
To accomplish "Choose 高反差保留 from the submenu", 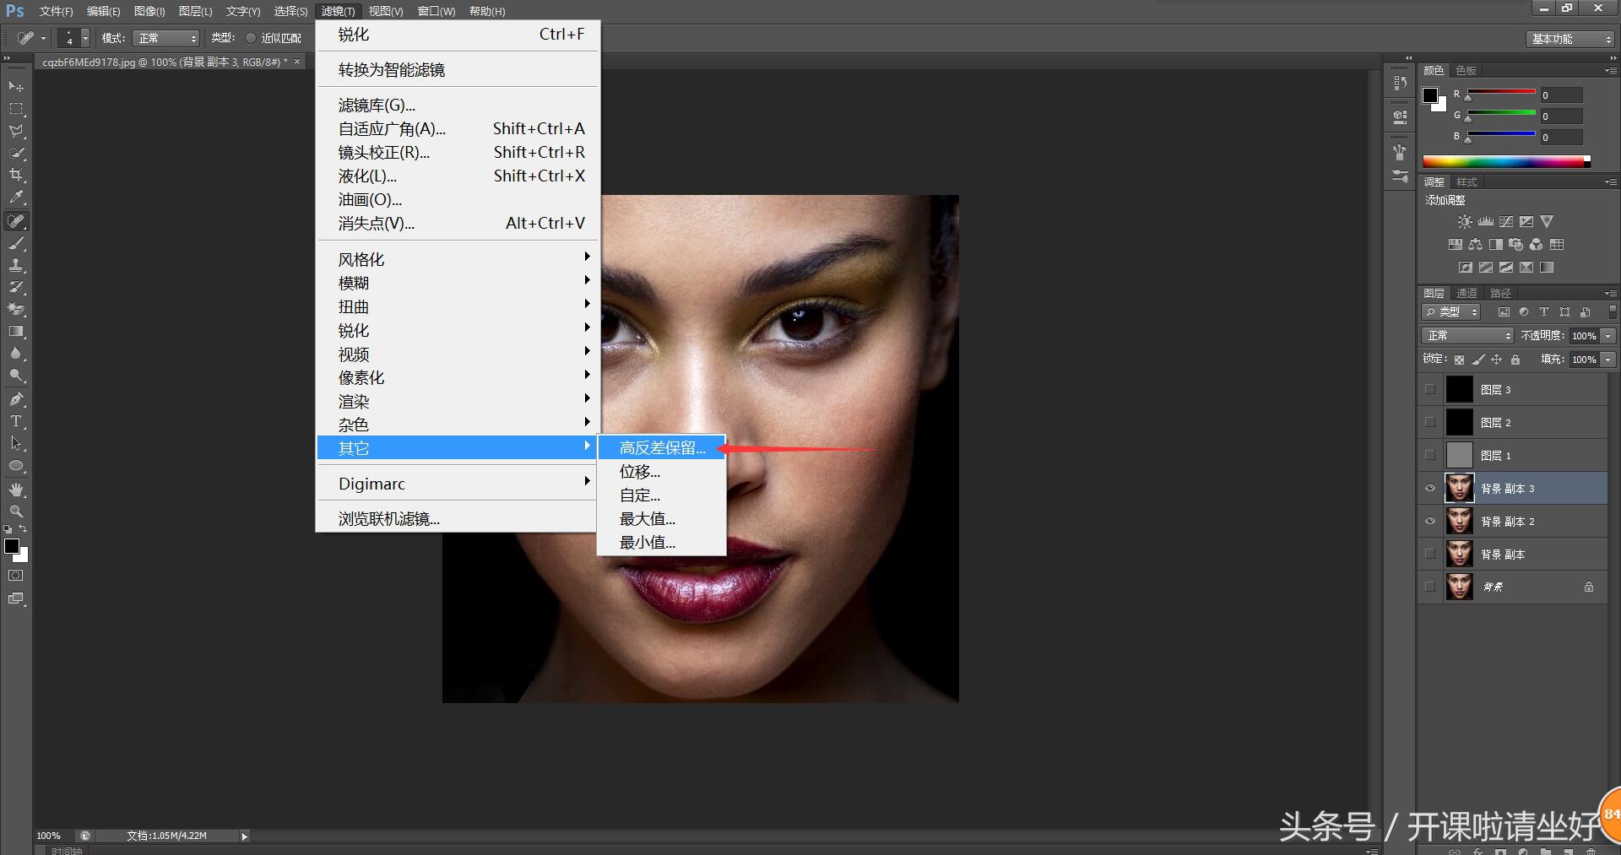I will pyautogui.click(x=662, y=448).
